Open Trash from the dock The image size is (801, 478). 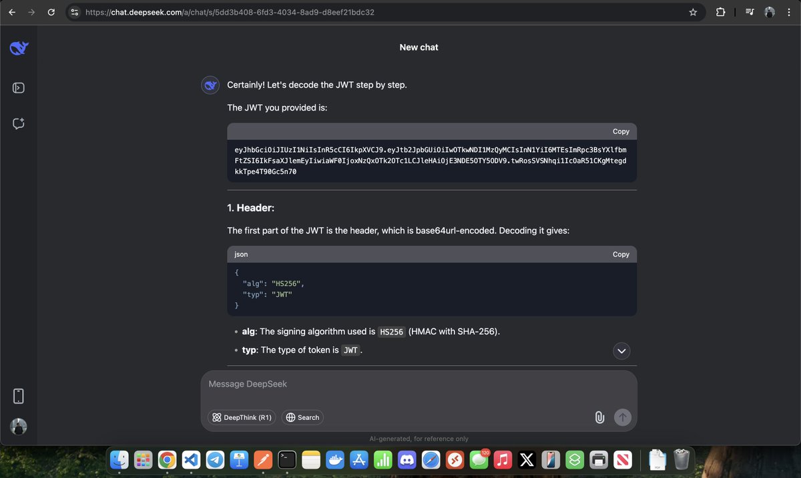click(682, 459)
